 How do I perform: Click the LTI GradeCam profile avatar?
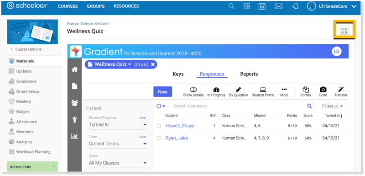[x=312, y=6]
